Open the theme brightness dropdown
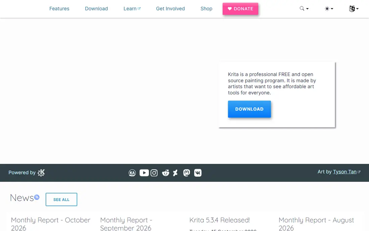369x231 pixels. point(329,9)
